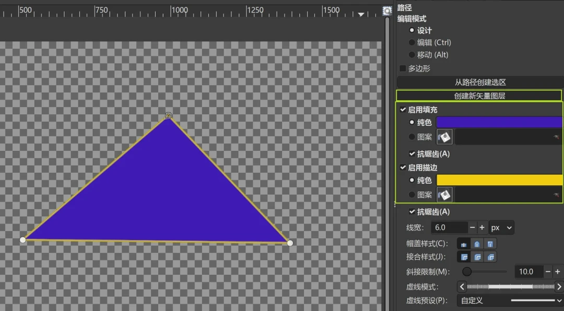Click zoom-on-resize icon above the vertical scrollbar
564x311 pixels.
click(387, 11)
